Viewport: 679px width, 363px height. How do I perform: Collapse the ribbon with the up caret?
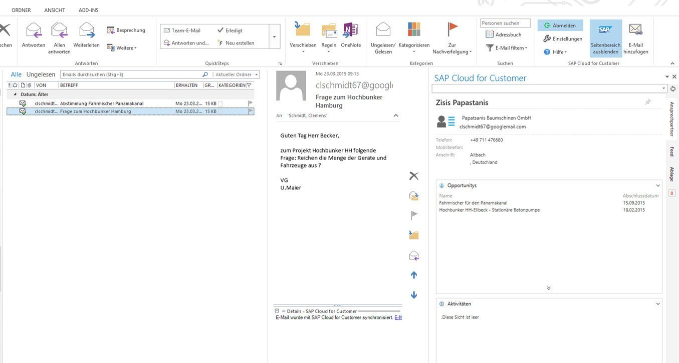coord(672,63)
